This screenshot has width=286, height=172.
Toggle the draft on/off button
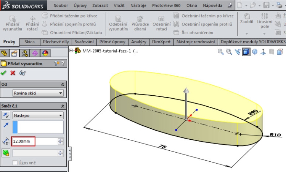tap(6, 153)
